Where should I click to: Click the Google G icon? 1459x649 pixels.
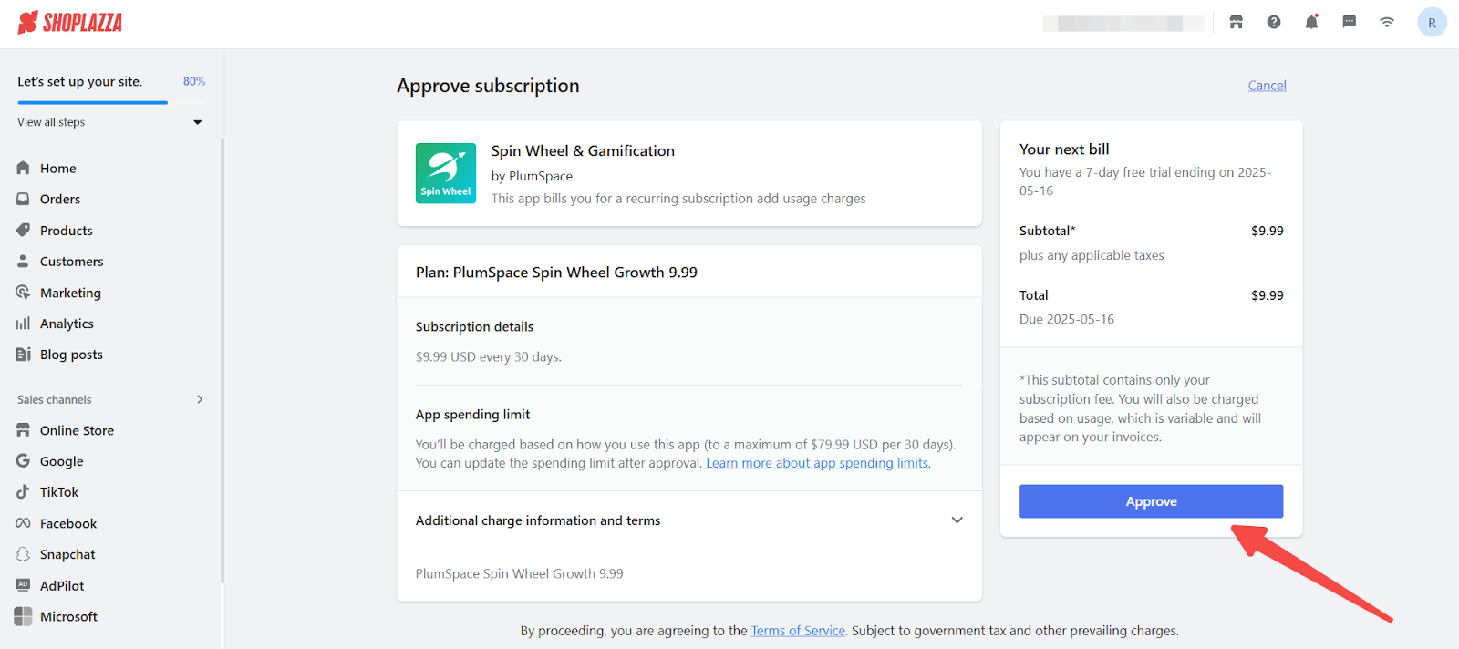click(24, 461)
